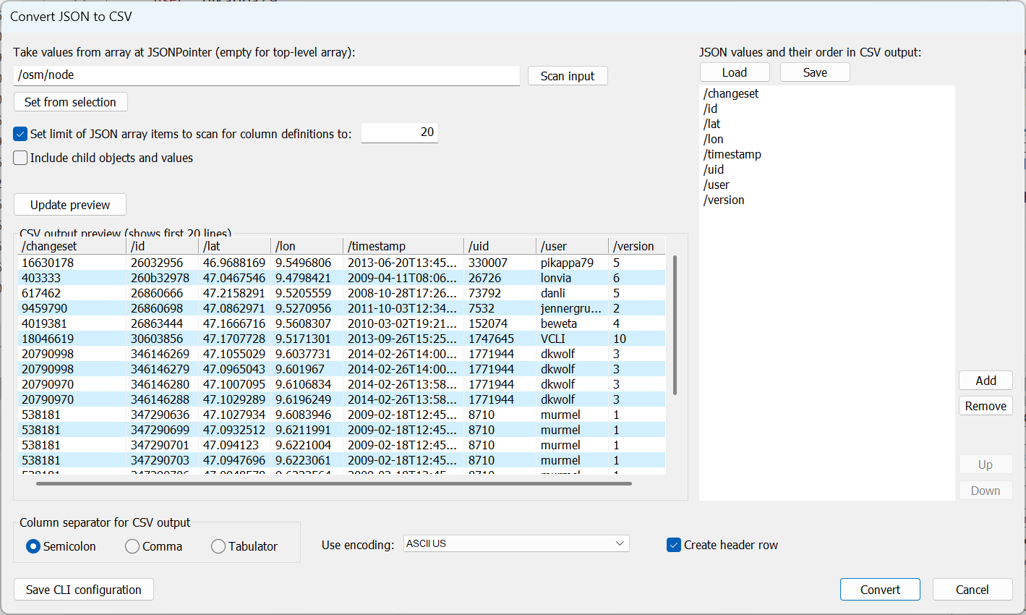Click the Up reorder button

pos(986,465)
